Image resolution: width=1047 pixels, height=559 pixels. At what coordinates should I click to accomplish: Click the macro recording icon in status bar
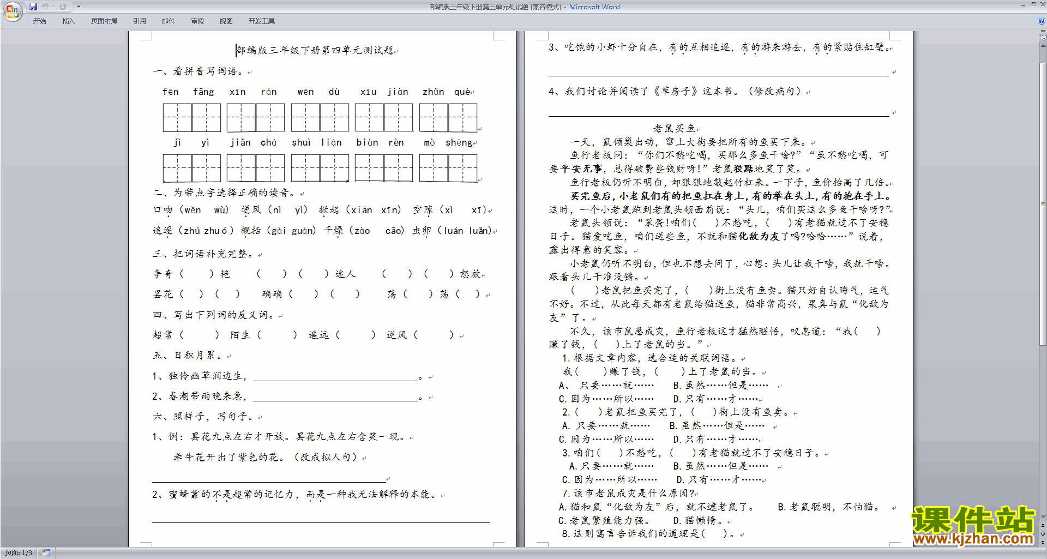tap(46, 553)
